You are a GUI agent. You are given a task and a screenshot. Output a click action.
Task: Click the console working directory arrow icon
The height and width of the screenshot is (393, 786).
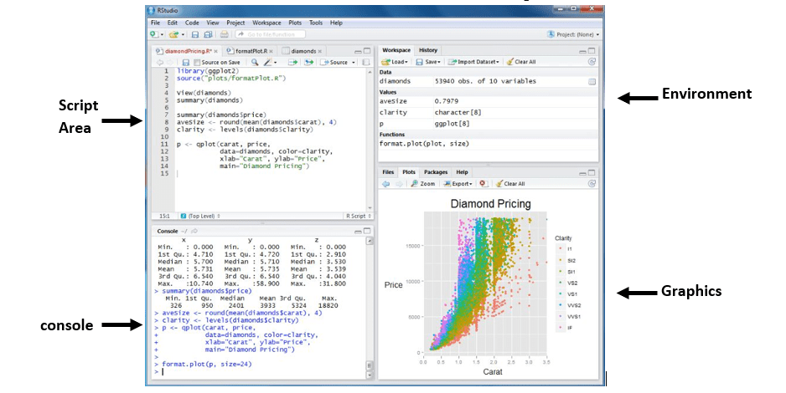[x=194, y=231]
